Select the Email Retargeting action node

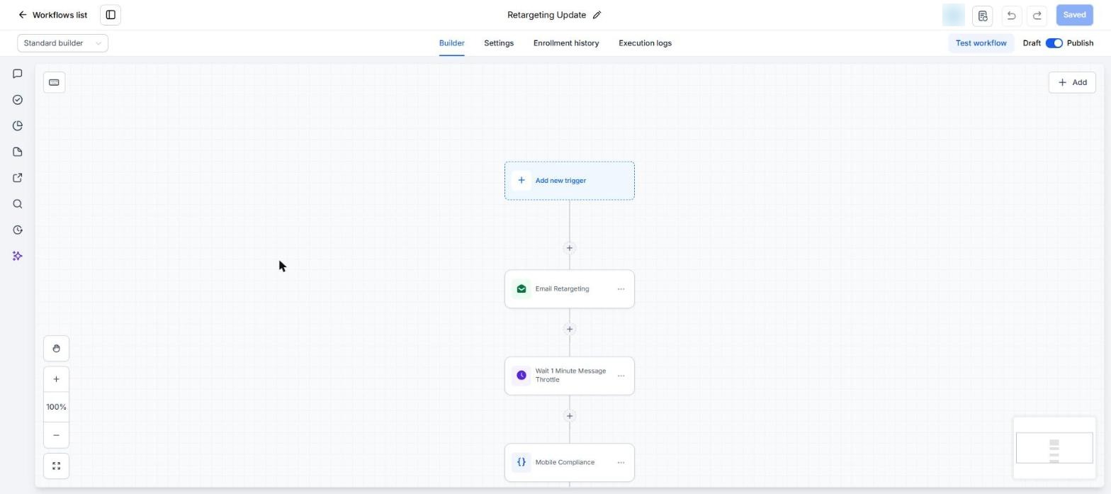click(570, 289)
